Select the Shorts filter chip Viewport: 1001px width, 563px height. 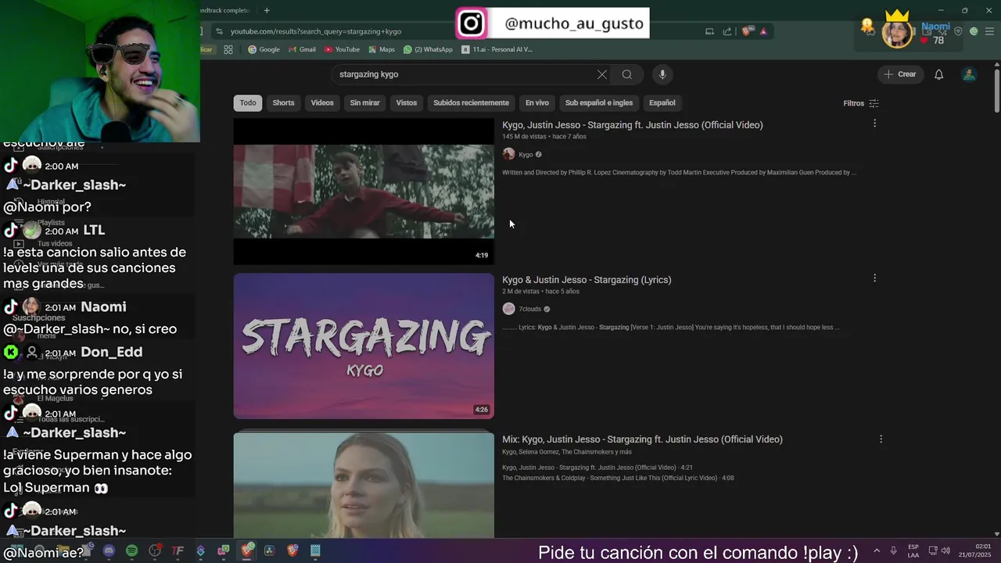[283, 103]
